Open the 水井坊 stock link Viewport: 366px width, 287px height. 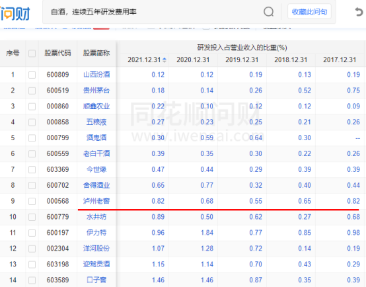(96, 217)
